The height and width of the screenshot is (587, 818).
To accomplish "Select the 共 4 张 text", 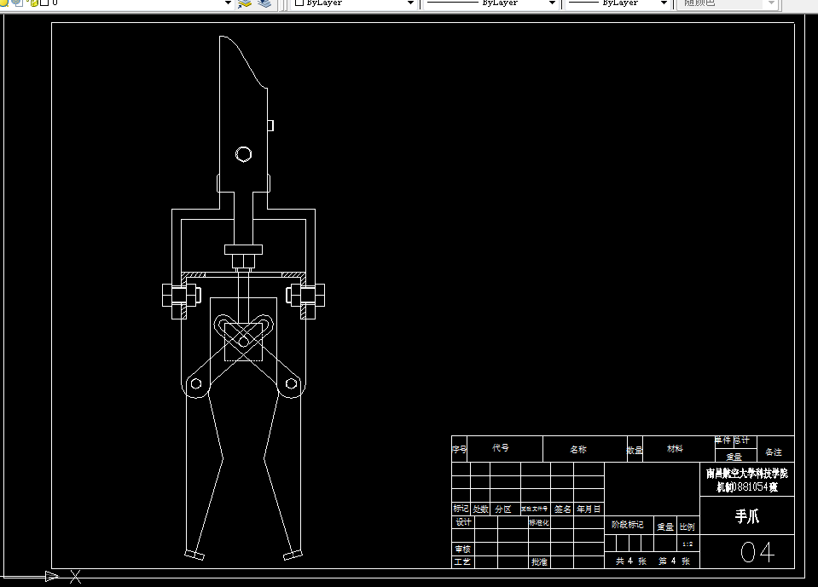I will click(x=630, y=561).
